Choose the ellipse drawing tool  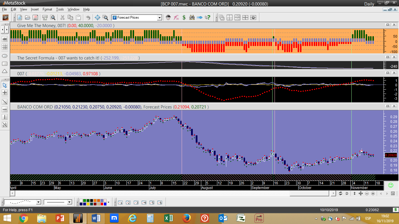pyautogui.click(x=5, y=56)
